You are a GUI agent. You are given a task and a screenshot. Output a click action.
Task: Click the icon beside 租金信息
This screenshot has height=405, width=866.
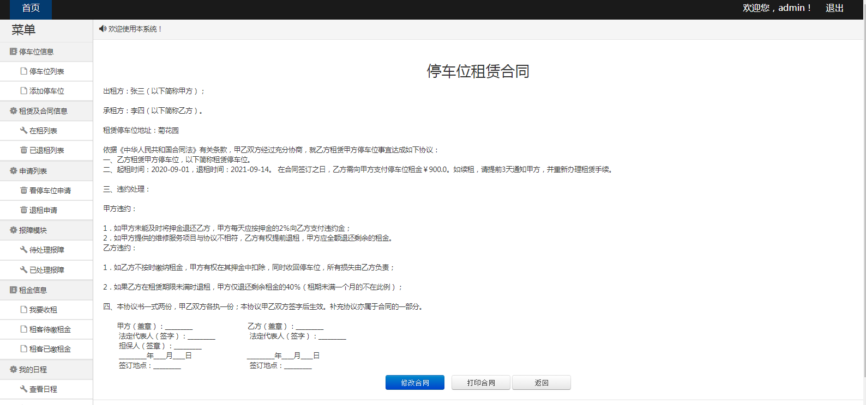(14, 290)
